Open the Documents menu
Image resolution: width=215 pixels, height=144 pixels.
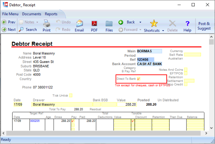[x=32, y=14]
